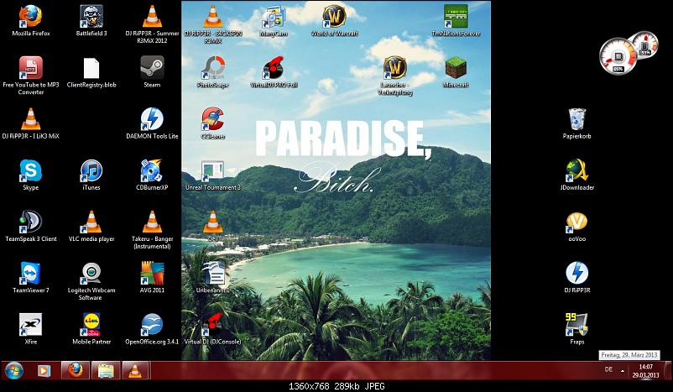
Task: Open the ManyCam desktop shortcut
Action: pos(274,17)
